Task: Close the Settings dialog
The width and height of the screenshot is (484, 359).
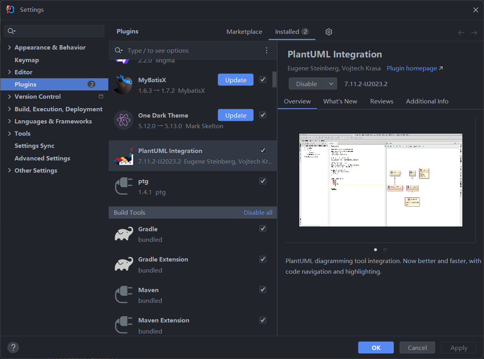Action: pos(475,10)
